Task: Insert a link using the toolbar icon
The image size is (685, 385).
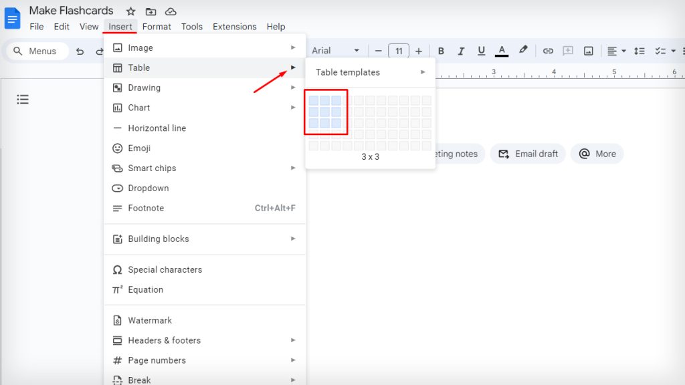Action: [x=548, y=51]
